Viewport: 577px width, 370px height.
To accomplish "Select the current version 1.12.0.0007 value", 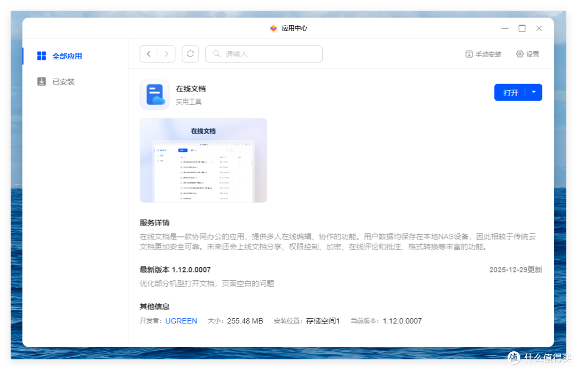I will pos(402,321).
